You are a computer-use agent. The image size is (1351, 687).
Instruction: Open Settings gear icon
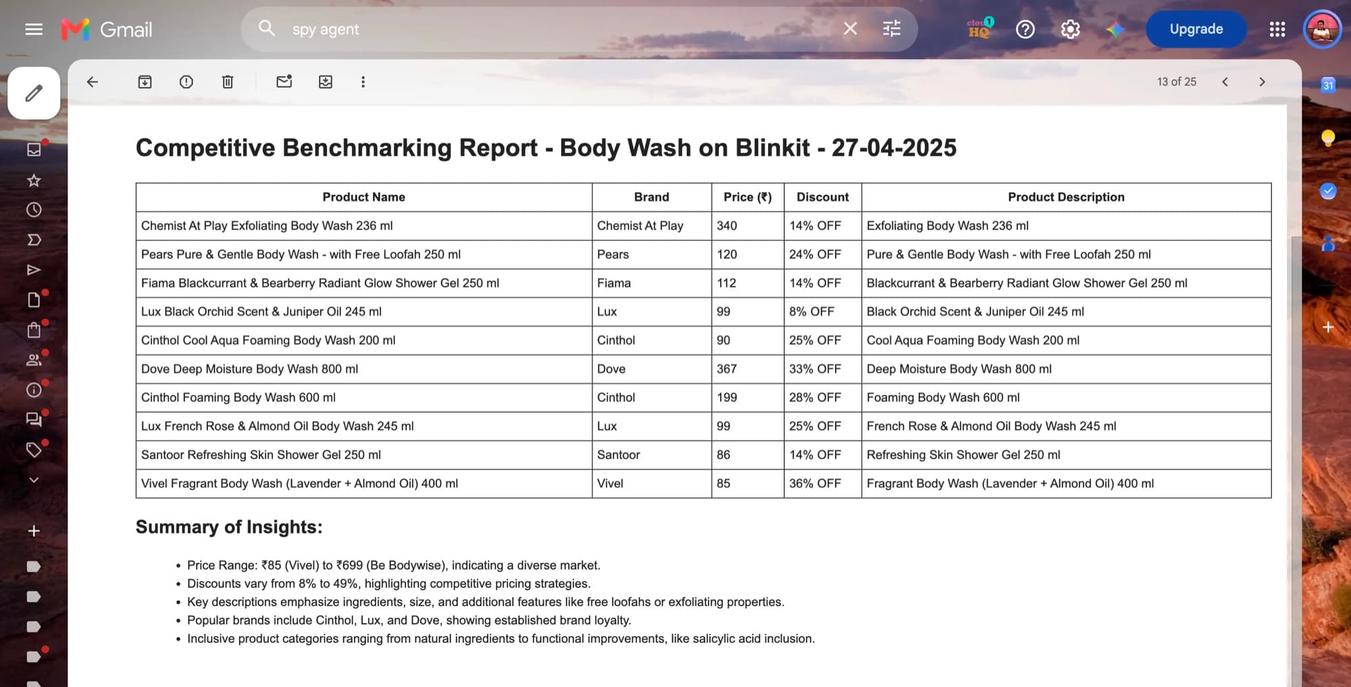(1070, 29)
